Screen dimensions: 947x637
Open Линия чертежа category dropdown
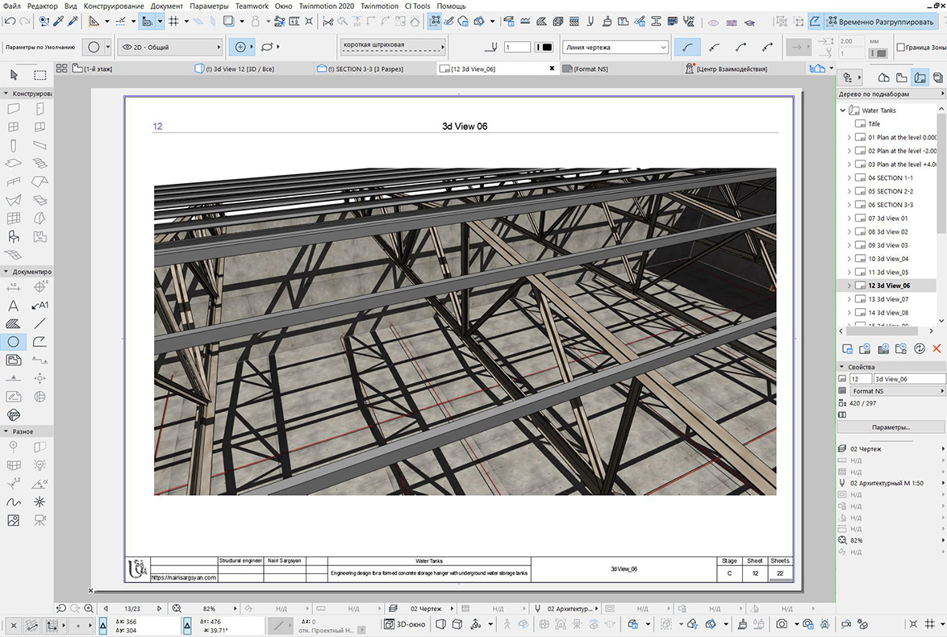pyautogui.click(x=615, y=47)
